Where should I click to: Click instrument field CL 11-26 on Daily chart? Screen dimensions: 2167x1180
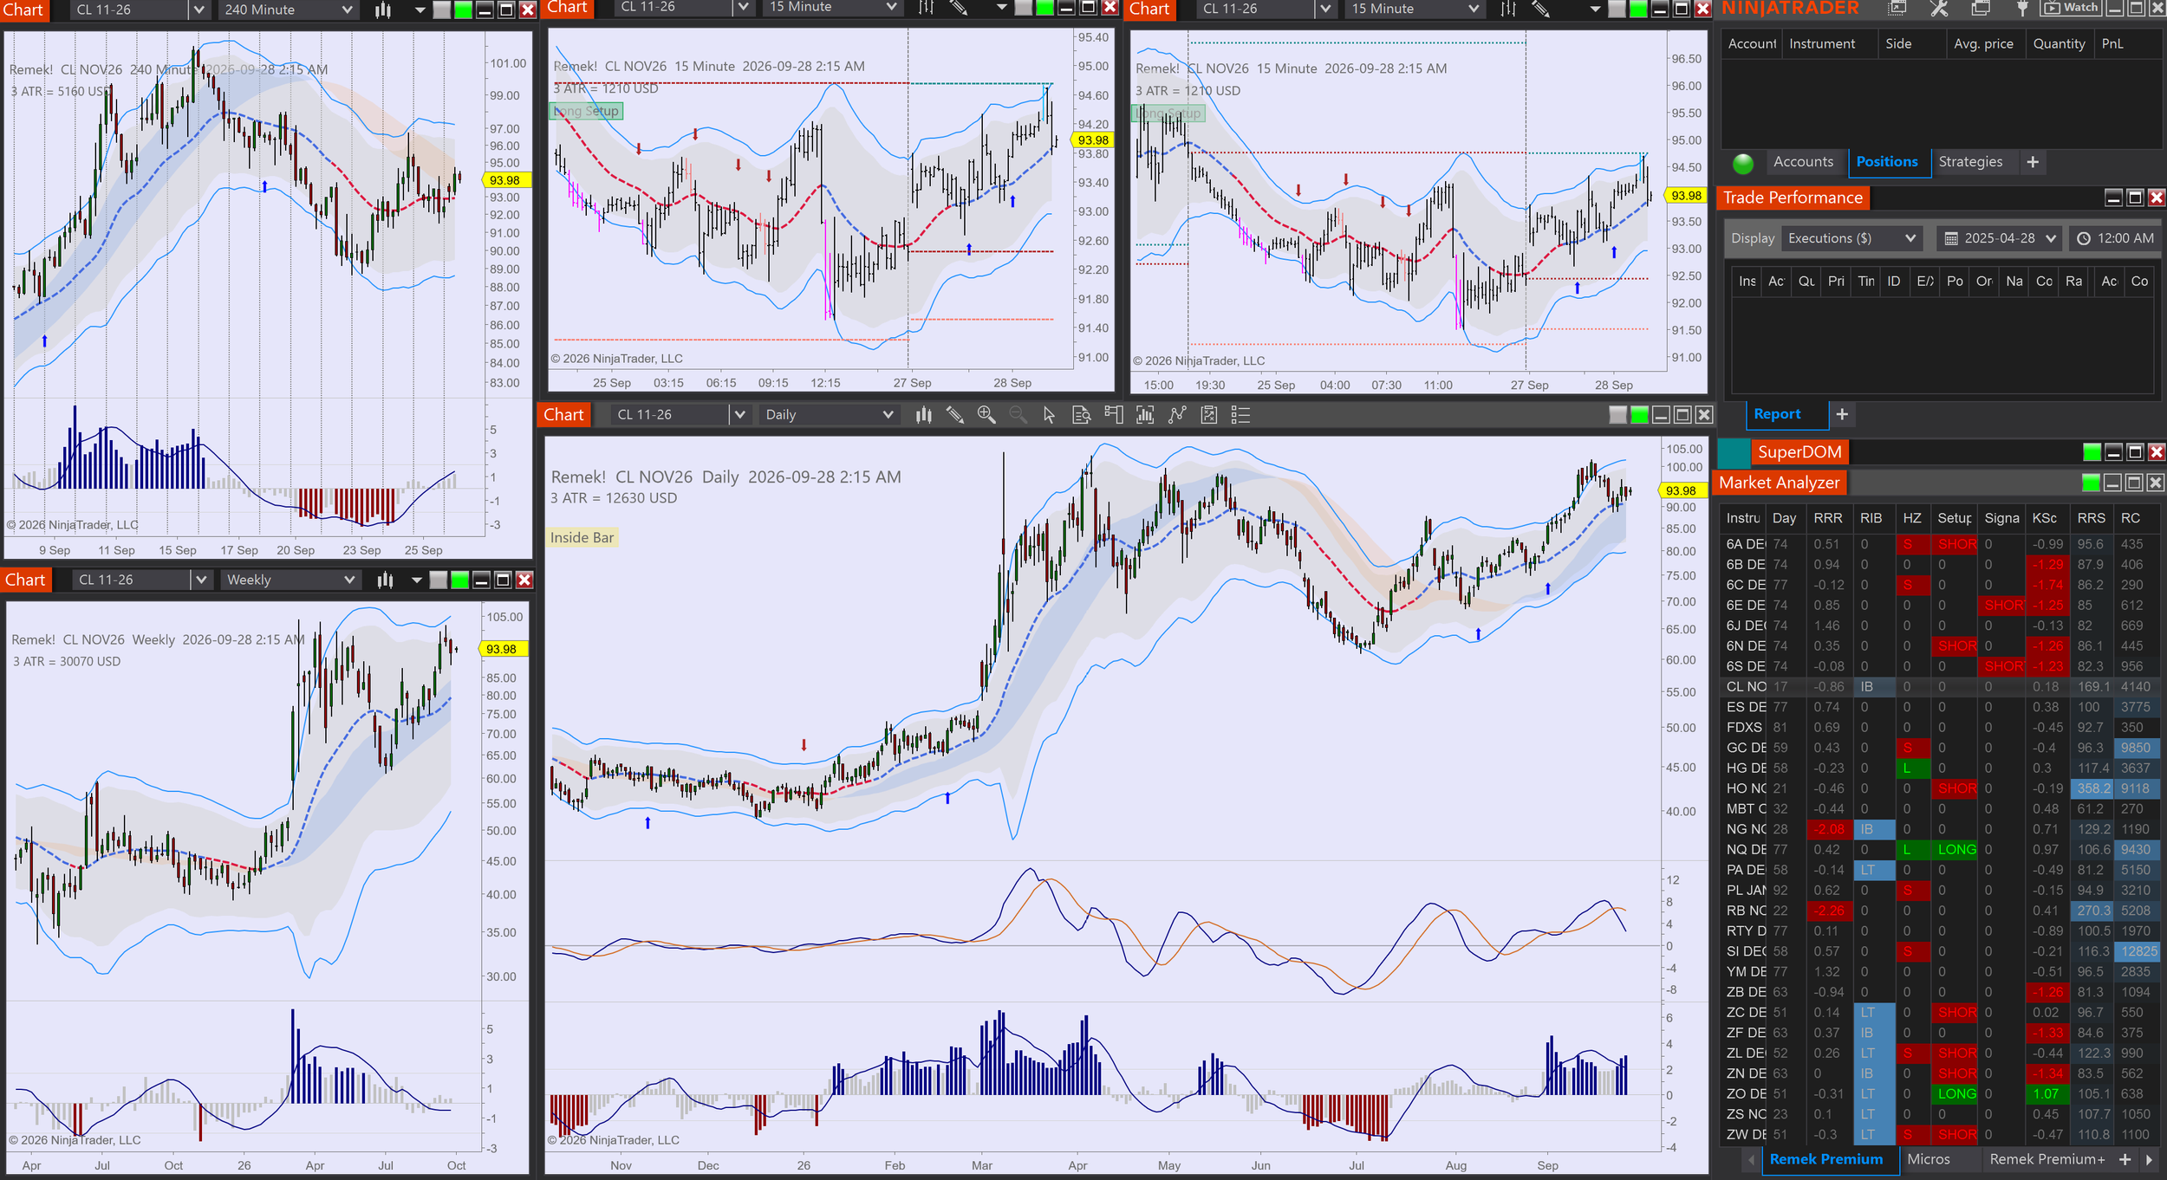[x=669, y=415]
